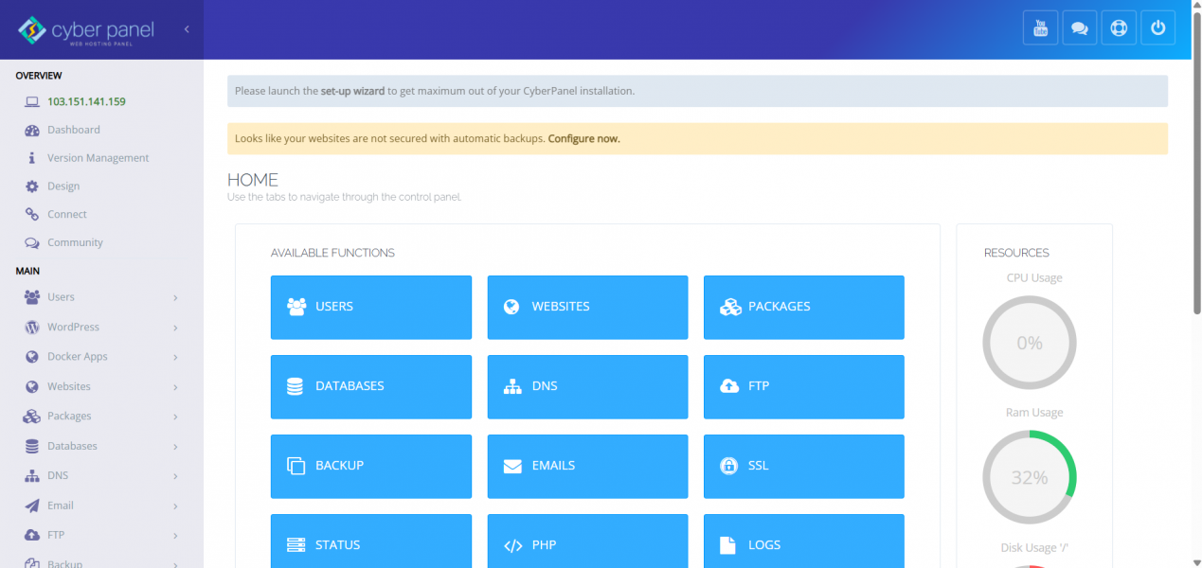Click the Packages cubes icon in sidebar

pyautogui.click(x=32, y=417)
